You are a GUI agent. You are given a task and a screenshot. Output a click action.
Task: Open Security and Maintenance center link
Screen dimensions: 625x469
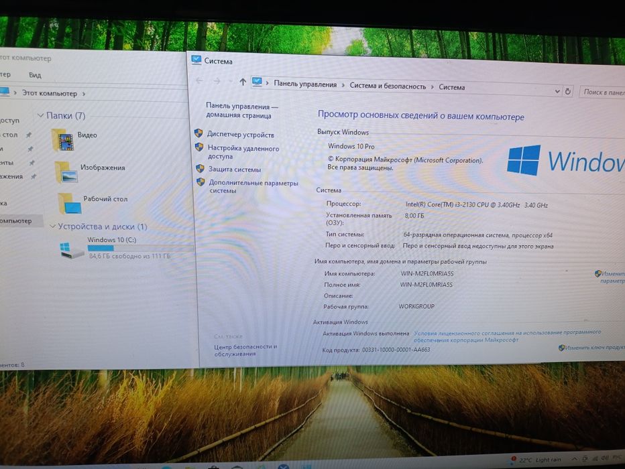pos(245,350)
